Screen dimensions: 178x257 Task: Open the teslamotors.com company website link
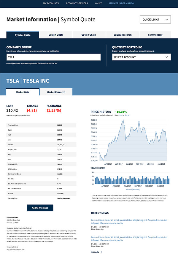(15, 250)
